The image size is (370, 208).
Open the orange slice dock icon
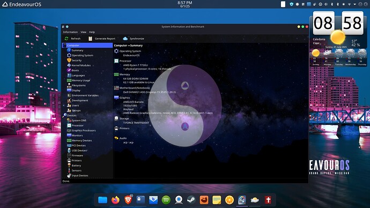(230, 200)
